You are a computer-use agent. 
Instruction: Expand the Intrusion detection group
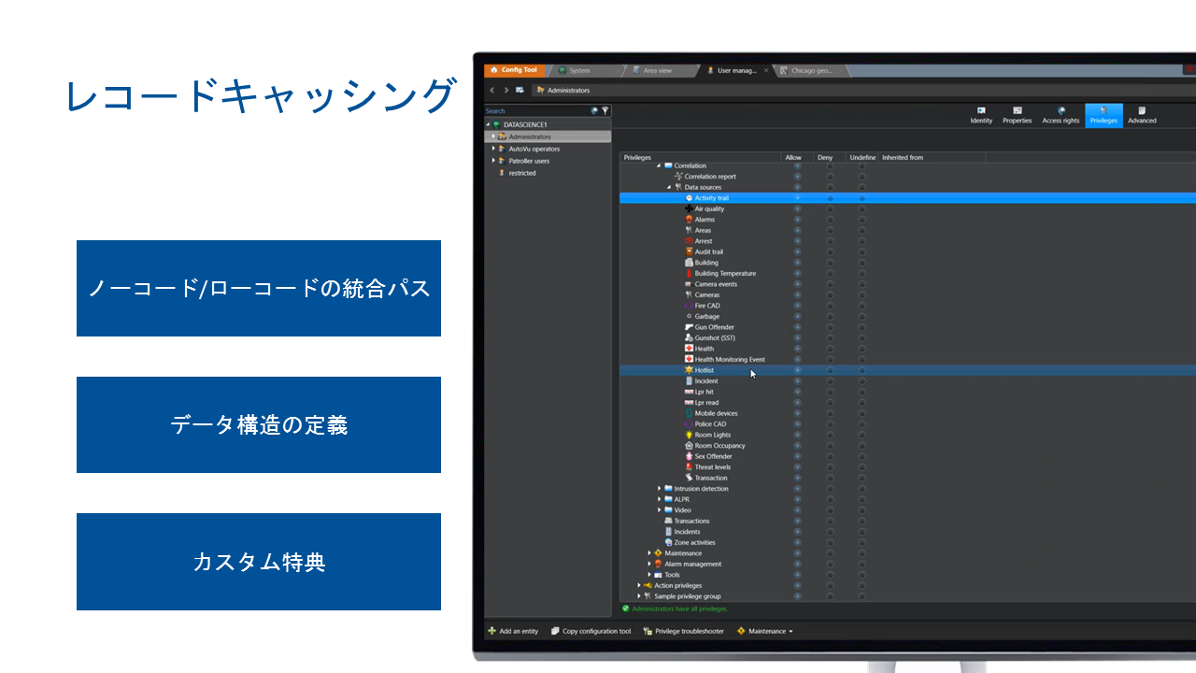coord(659,489)
